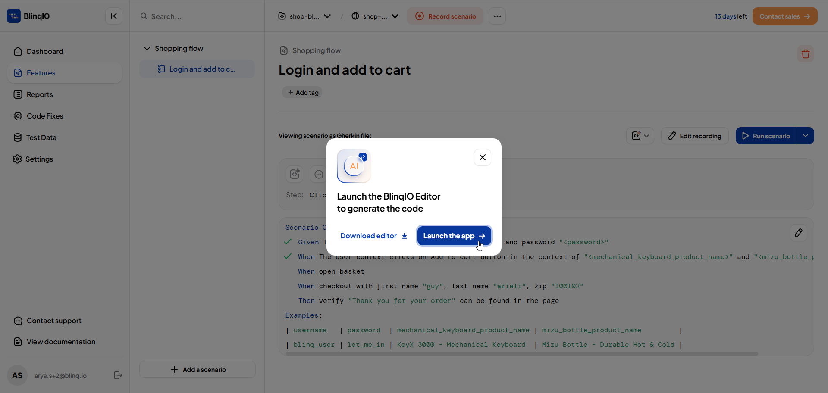The height and width of the screenshot is (393, 828).
Task: Open the three-dots more options menu
Action: point(497,16)
